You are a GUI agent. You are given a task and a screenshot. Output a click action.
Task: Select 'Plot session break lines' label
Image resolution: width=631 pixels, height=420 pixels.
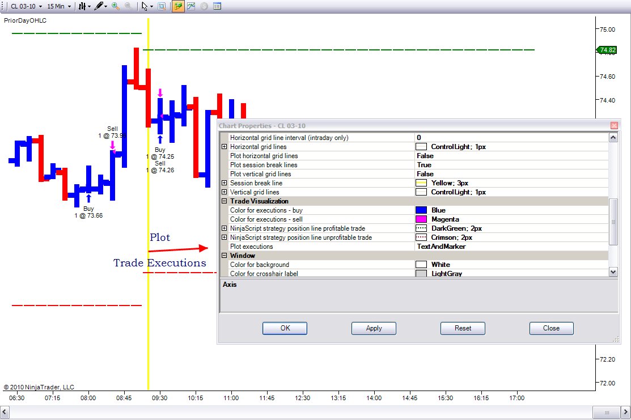coord(264,165)
